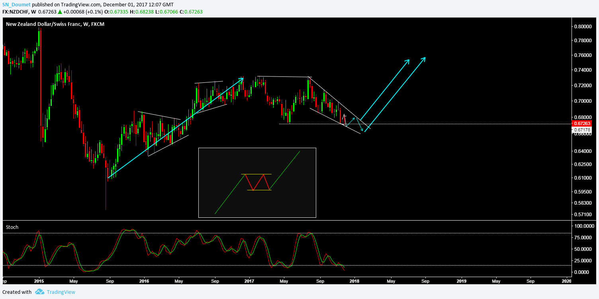Click the 100.0000 Stoch axis label
This screenshot has height=299, width=599.
click(583, 226)
